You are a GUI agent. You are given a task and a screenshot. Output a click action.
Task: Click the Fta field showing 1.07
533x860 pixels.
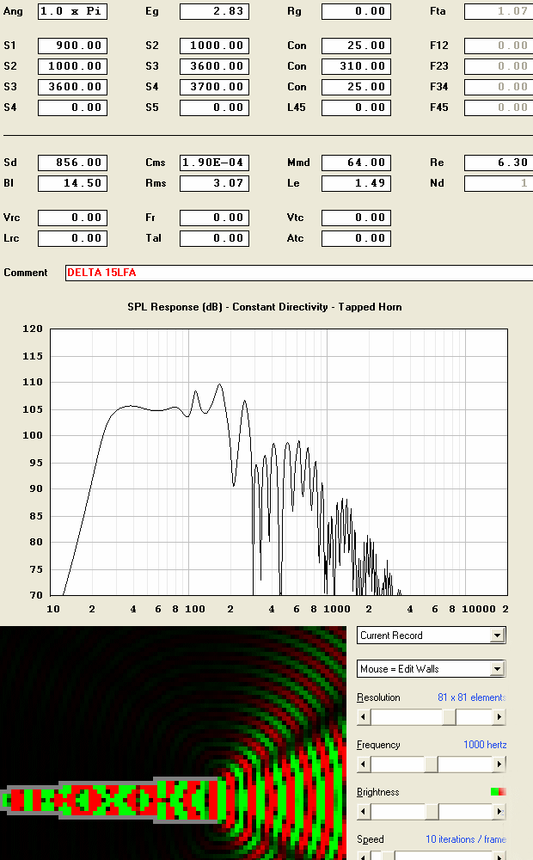click(x=499, y=11)
